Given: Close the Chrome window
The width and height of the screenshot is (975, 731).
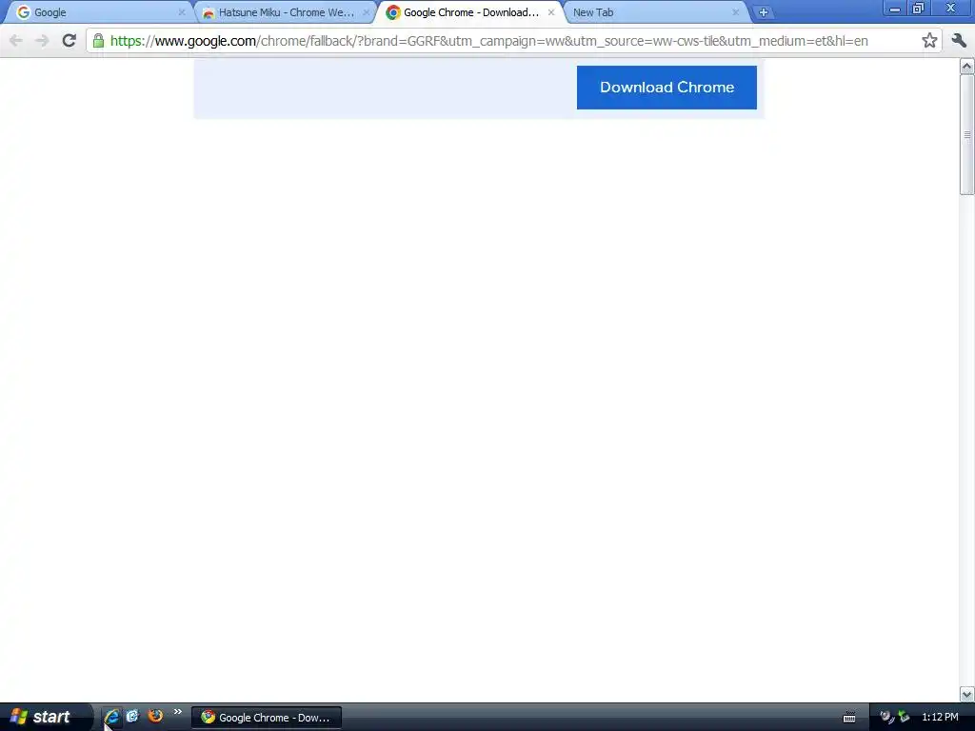Looking at the screenshot, I should [x=951, y=9].
